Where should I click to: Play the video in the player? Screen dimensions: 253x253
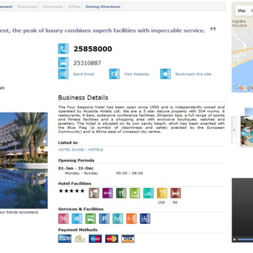click(x=234, y=240)
